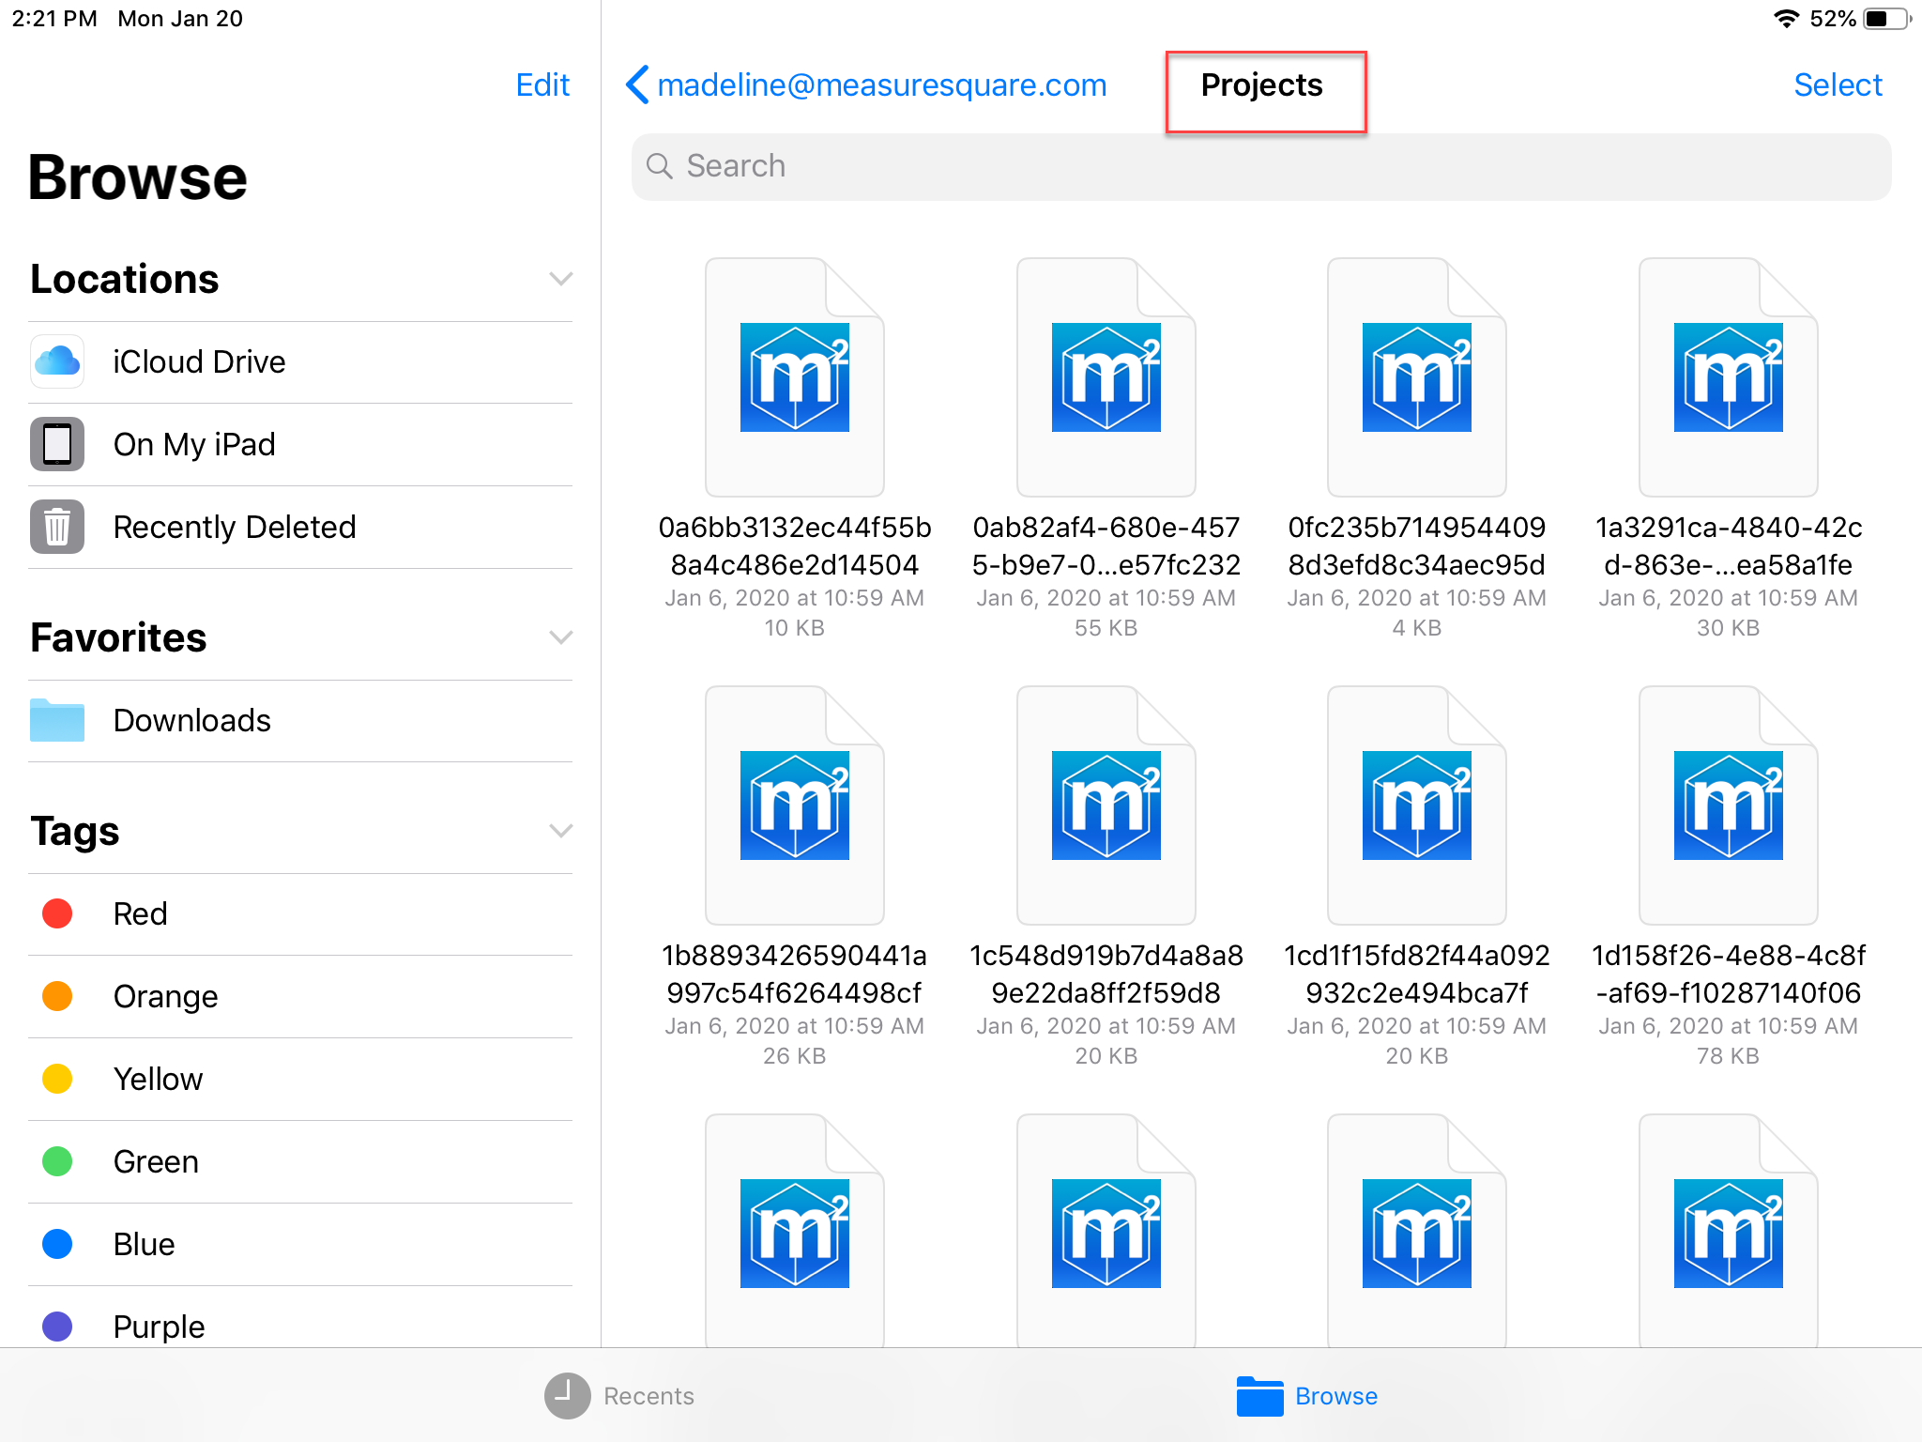Screen dimensions: 1922x1442
Task: Open iCloud Drive cloud icon
Action: coord(57,361)
